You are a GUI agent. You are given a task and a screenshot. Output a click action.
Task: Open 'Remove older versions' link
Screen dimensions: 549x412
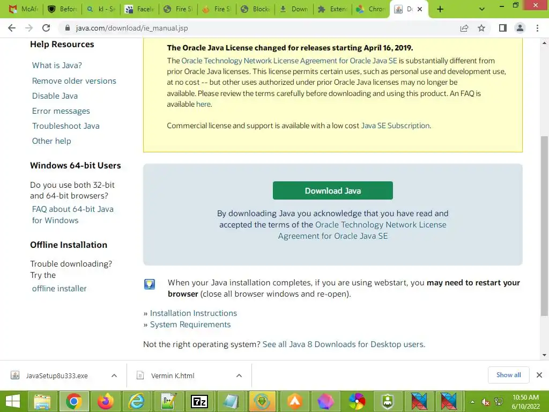74,81
